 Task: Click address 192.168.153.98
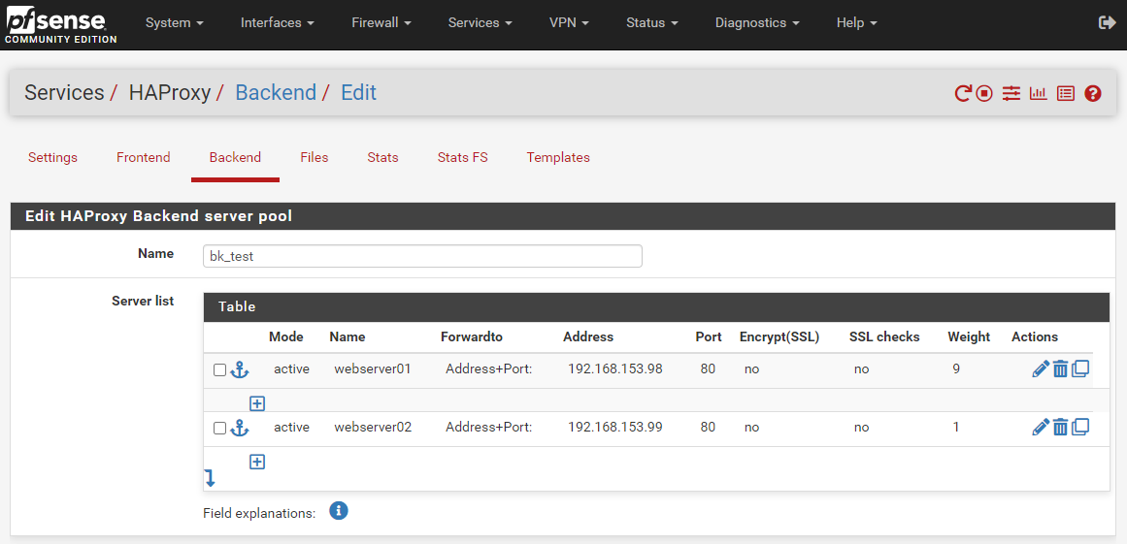coord(614,369)
